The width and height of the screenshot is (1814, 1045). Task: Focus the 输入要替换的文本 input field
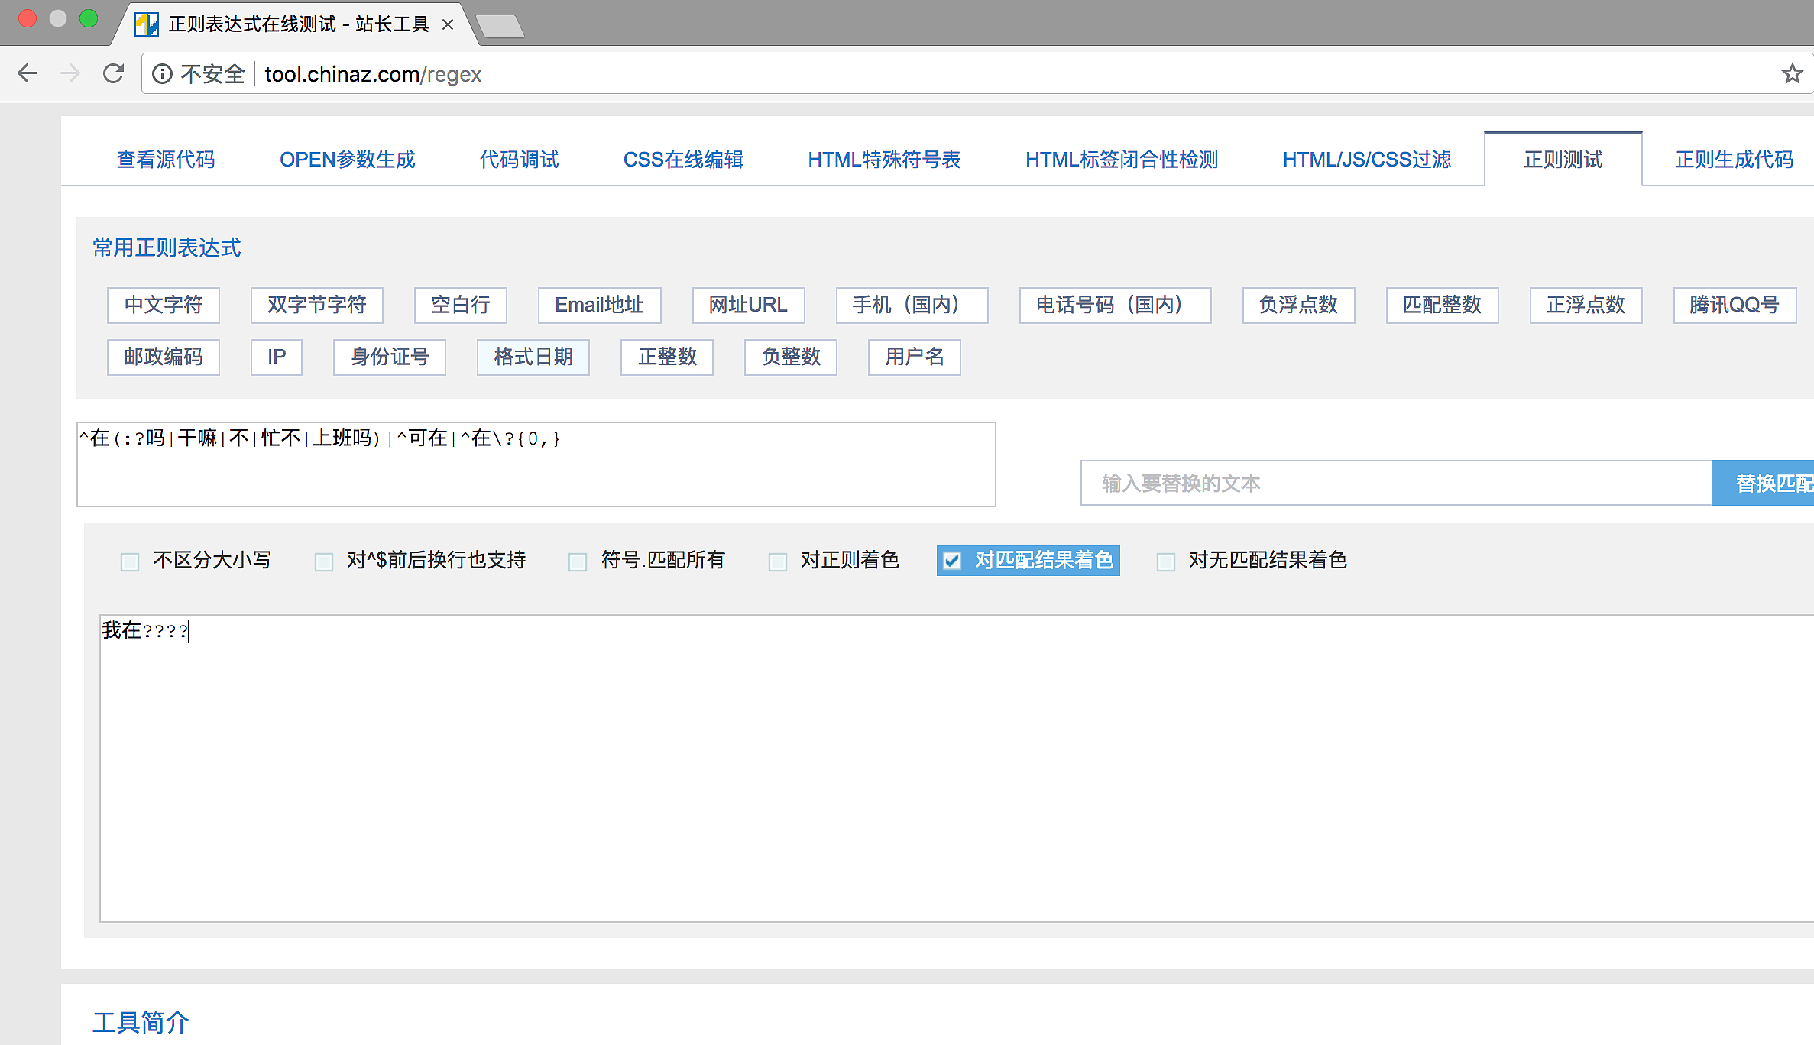coord(1395,483)
